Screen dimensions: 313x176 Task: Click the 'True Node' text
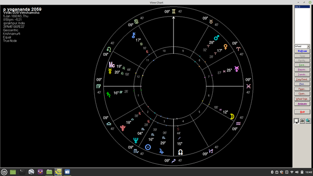click(x=10, y=41)
